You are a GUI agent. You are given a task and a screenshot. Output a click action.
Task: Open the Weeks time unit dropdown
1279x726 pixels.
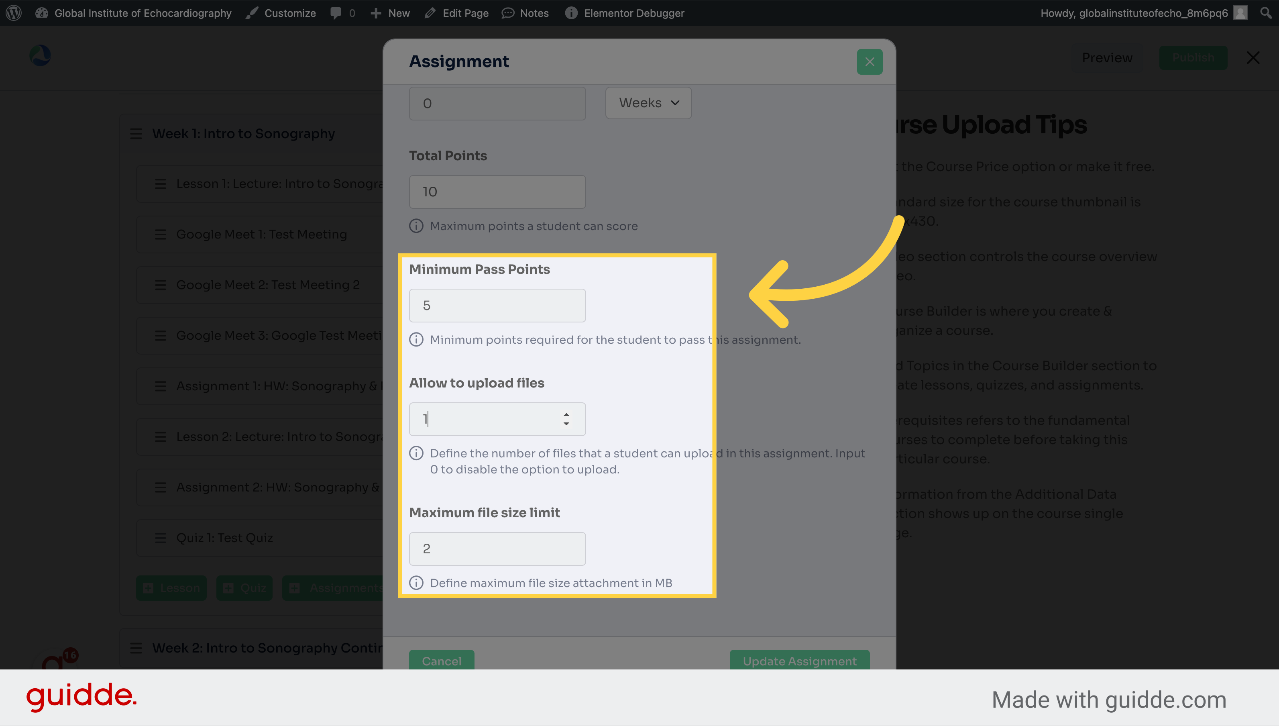pyautogui.click(x=648, y=103)
